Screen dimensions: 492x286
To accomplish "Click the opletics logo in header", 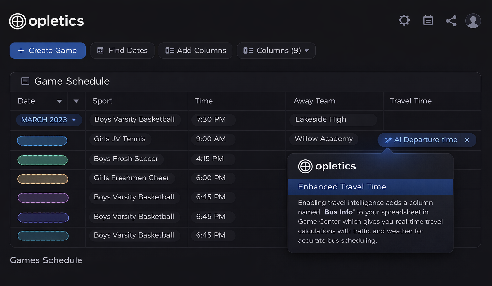I will click(47, 21).
